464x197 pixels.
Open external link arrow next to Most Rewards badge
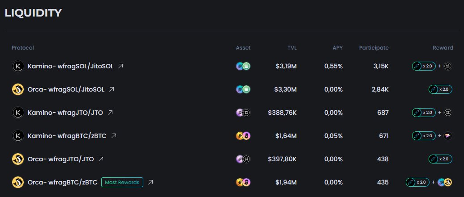(x=150, y=182)
